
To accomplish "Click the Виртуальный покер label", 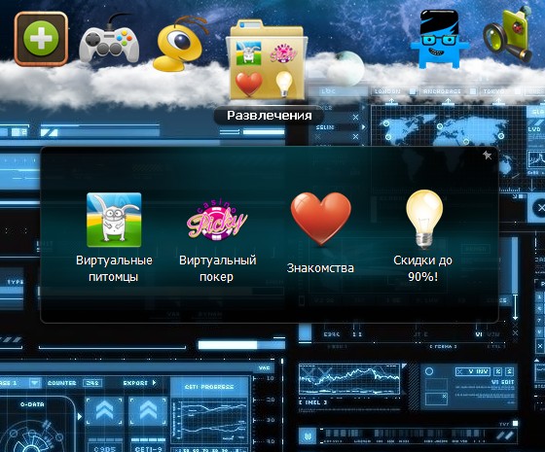I will (x=217, y=268).
